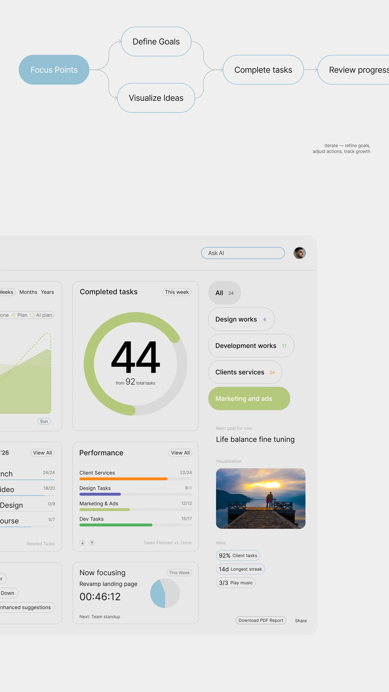This screenshot has width=389, height=692.
Task: Toggle the Plan legend item
Action: [20, 315]
